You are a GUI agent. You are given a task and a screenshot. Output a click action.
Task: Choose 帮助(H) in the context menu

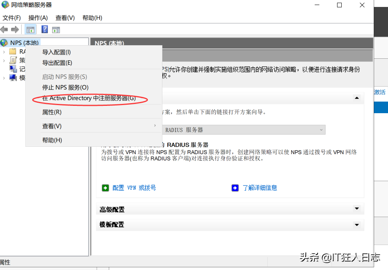pos(52,140)
